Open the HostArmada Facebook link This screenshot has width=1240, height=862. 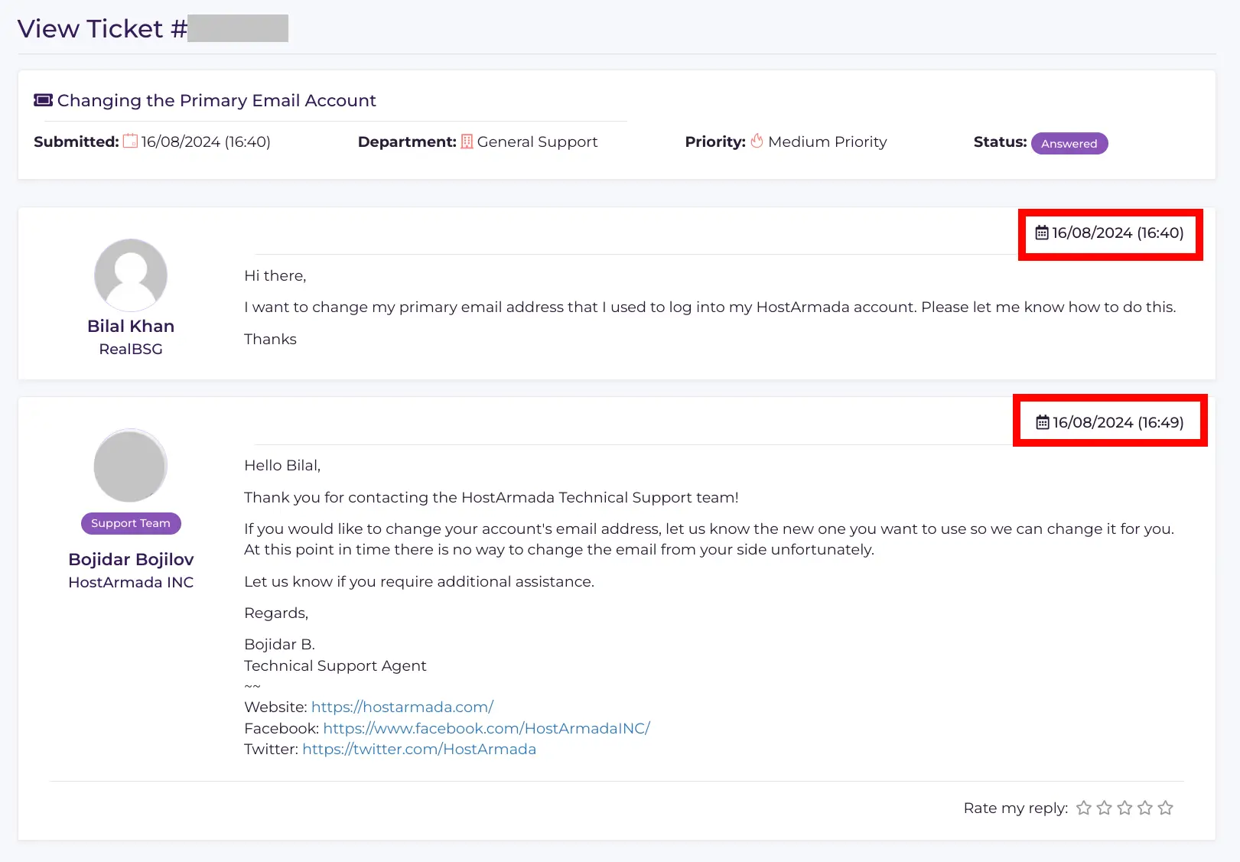coord(487,728)
